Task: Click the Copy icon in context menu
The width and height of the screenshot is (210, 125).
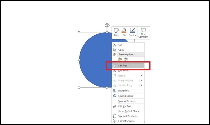Action: tap(114, 50)
